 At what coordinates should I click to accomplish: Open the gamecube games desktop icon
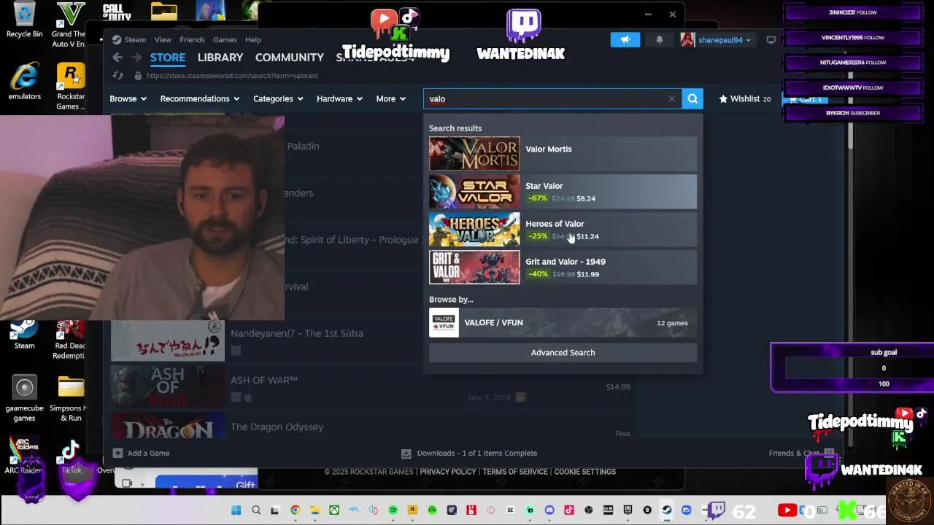pyautogui.click(x=24, y=399)
